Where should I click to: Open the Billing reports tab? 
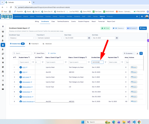click(x=37, y=21)
